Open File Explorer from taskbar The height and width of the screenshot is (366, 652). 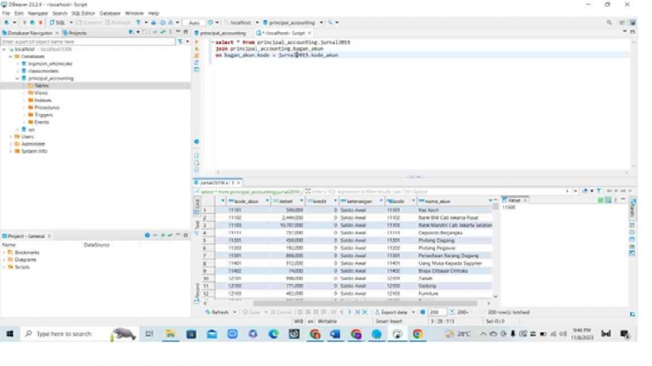pyautogui.click(x=170, y=334)
